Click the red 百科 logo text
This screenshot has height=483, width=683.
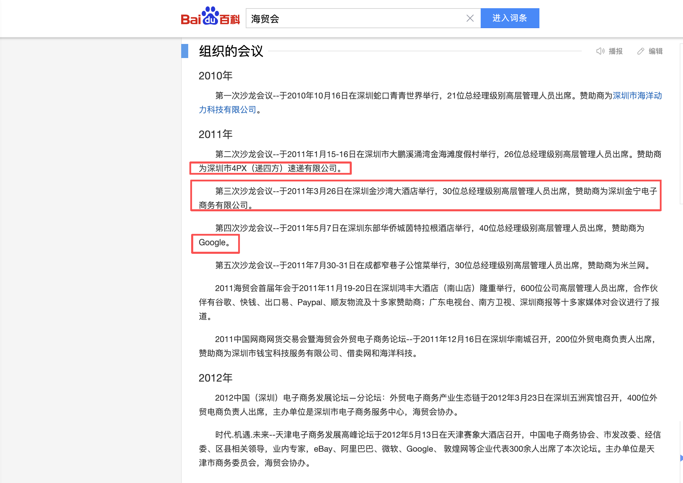coord(230,20)
